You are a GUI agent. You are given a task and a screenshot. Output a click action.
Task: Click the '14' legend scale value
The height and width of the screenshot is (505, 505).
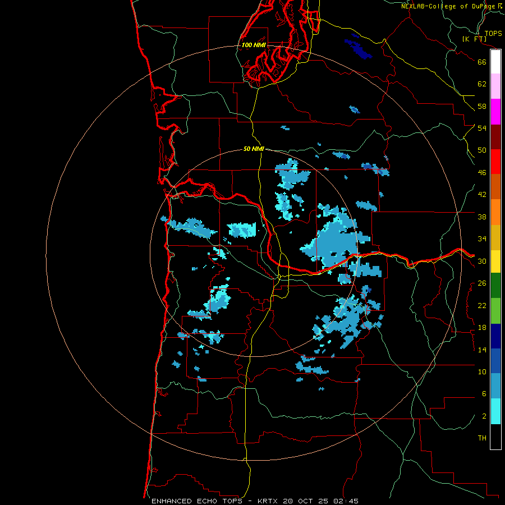[482, 350]
